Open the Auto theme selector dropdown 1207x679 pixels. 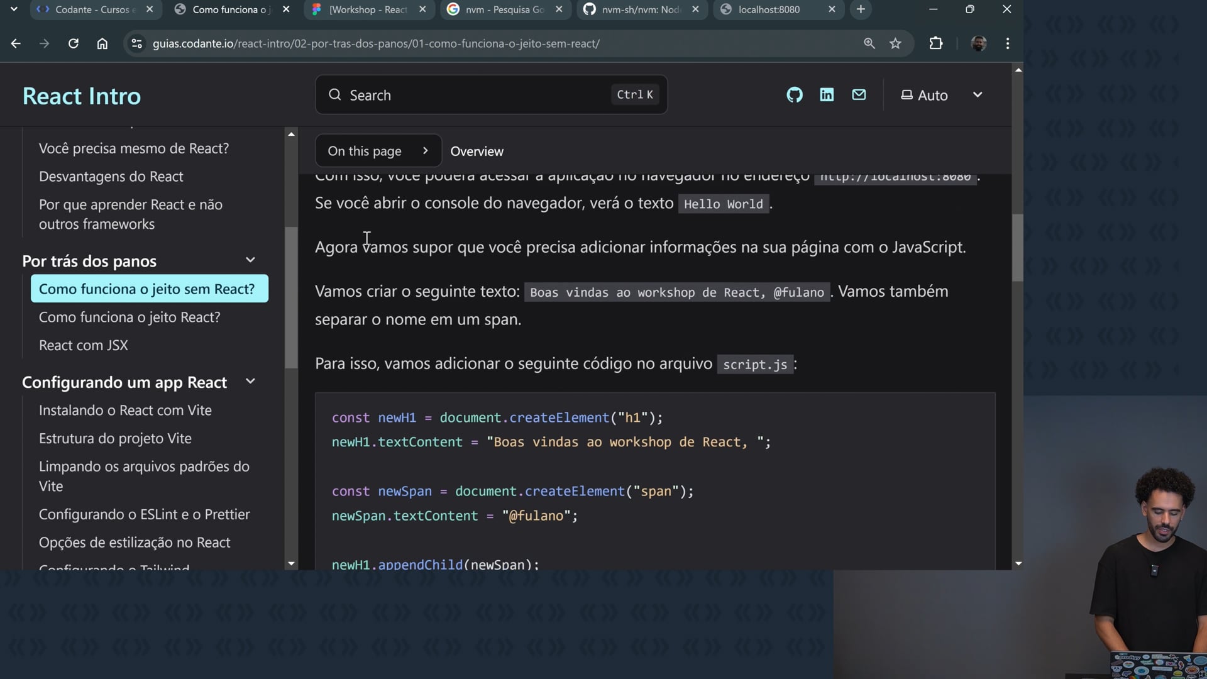[942, 95]
